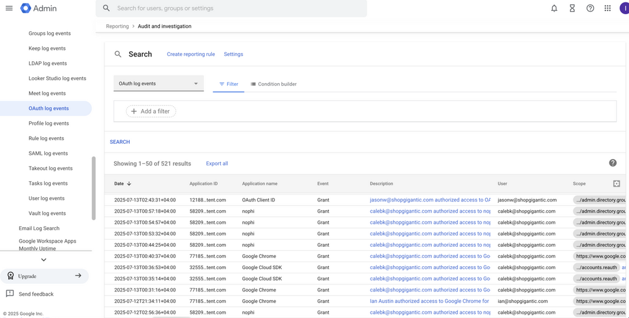Click the sidebar vertical scrollbar

94,188
